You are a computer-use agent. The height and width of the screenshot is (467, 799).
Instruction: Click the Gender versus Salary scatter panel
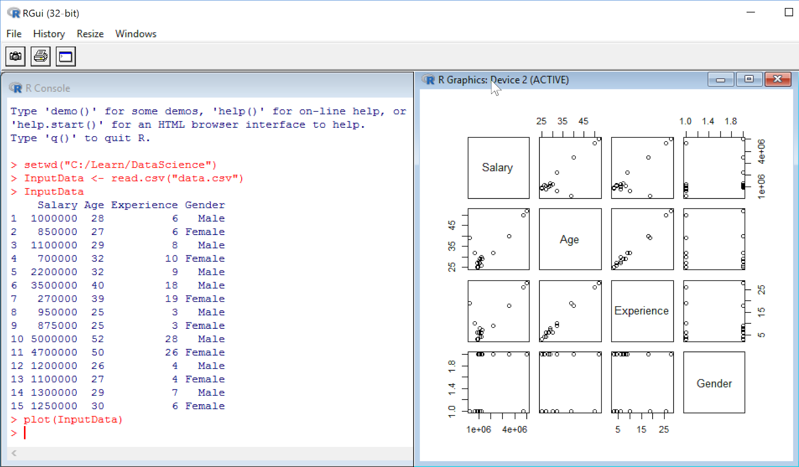pos(498,383)
